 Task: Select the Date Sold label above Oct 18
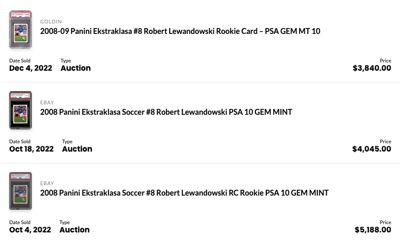click(20, 142)
